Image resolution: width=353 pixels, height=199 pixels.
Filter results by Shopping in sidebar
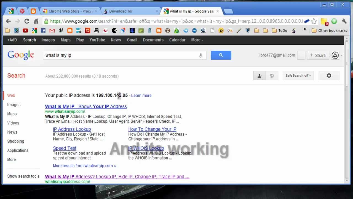coord(16,141)
